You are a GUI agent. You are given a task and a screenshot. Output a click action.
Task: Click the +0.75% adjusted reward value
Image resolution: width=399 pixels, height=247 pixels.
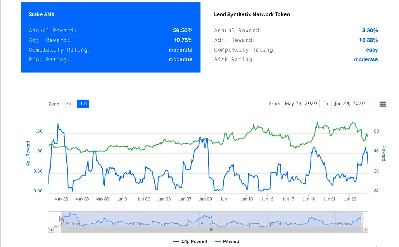point(183,40)
